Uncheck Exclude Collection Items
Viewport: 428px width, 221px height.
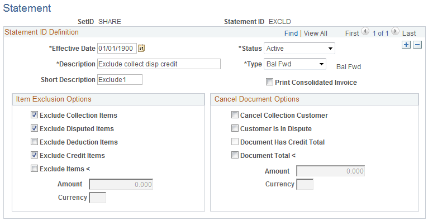click(34, 115)
